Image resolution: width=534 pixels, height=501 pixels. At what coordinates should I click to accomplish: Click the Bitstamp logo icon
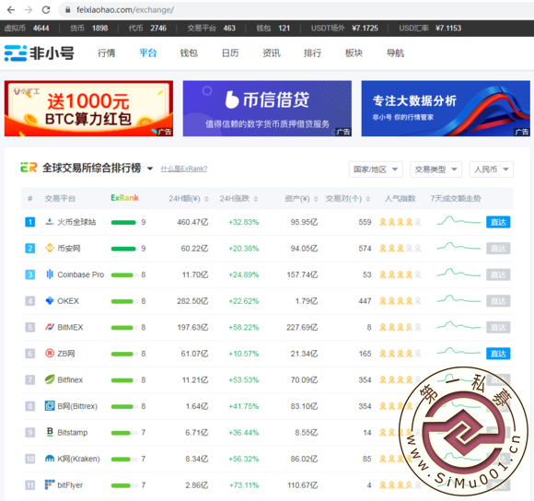click(50, 432)
